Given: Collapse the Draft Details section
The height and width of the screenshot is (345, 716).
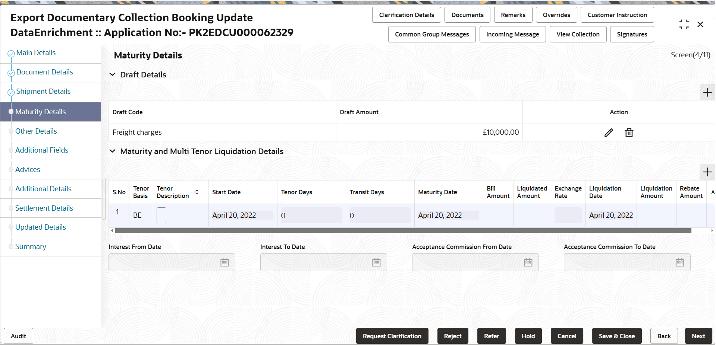Looking at the screenshot, I should tap(112, 74).
